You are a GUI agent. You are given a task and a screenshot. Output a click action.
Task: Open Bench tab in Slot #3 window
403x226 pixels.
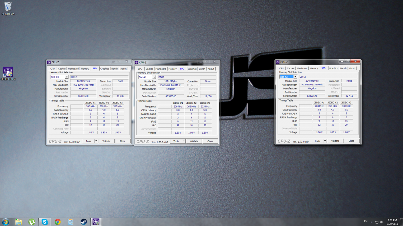point(115,69)
